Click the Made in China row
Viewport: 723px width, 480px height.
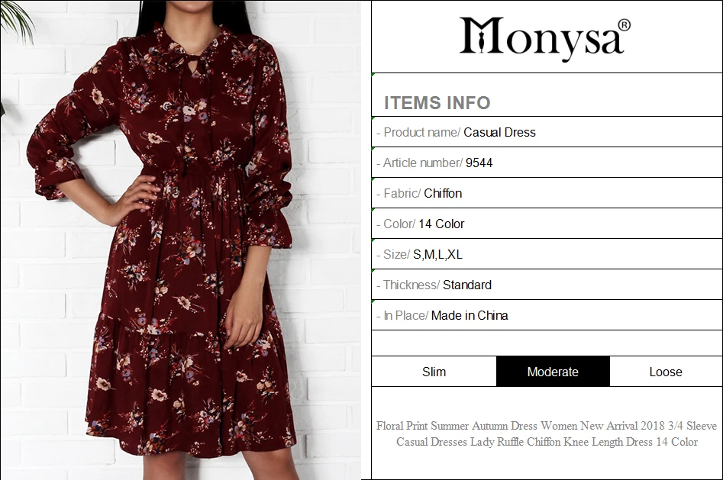(547, 315)
